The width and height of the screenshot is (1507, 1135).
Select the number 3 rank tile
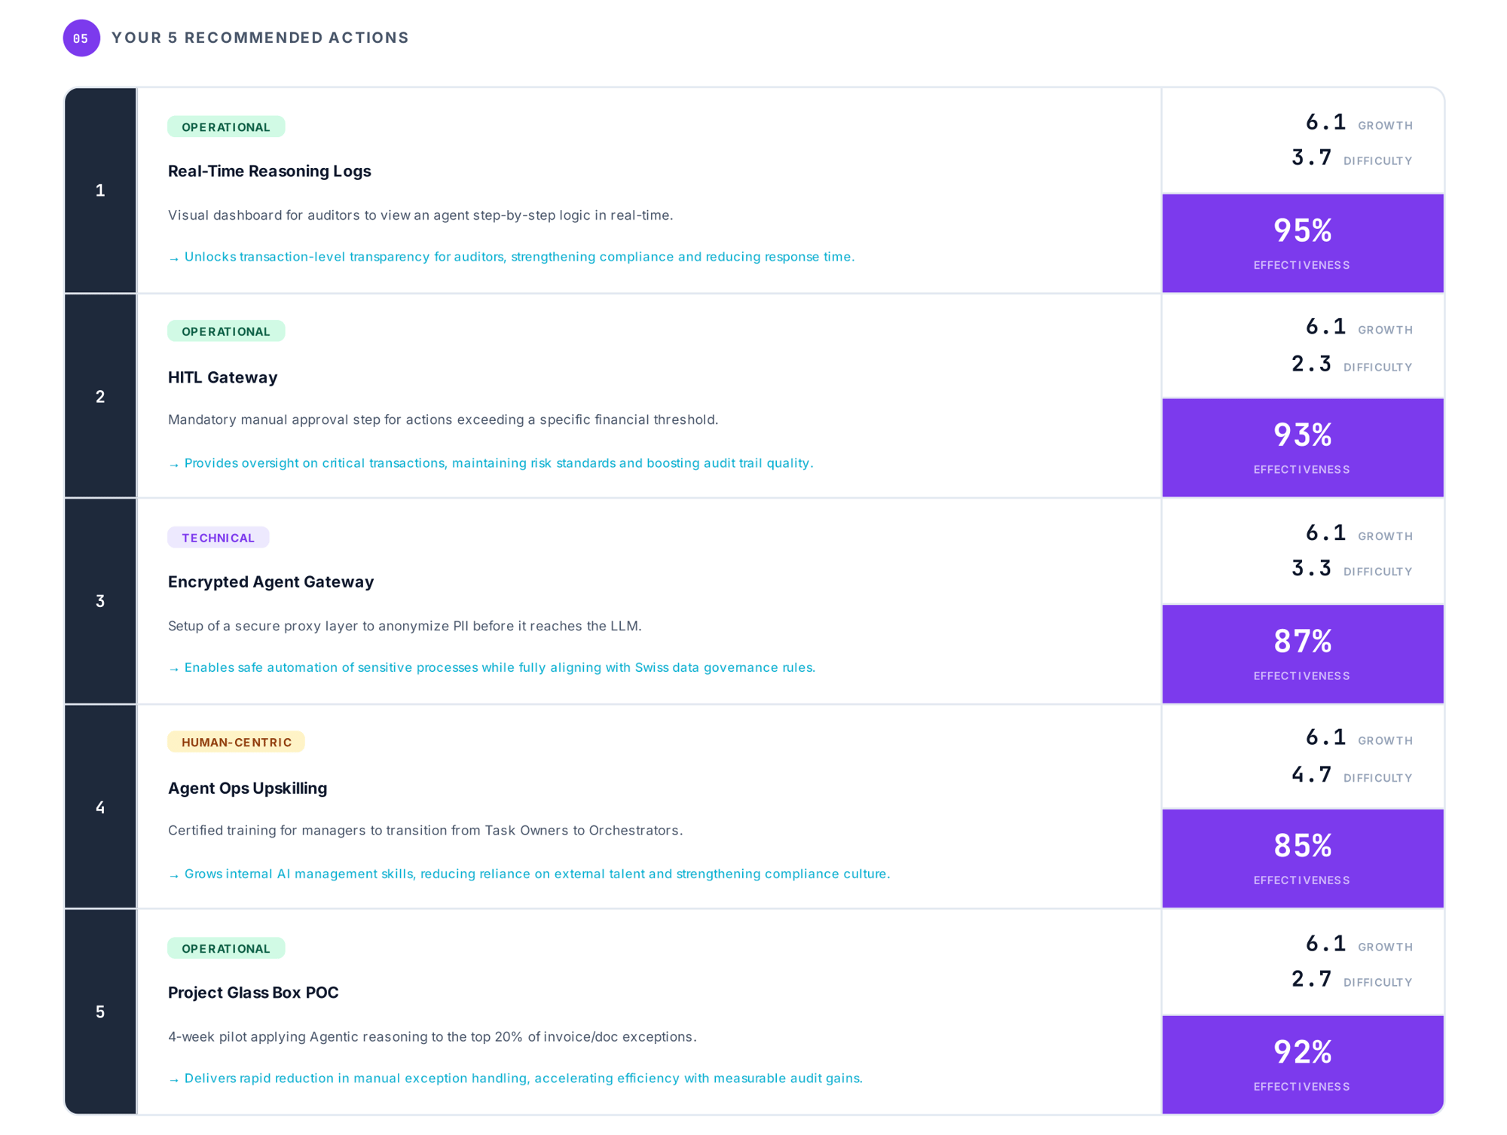100,601
